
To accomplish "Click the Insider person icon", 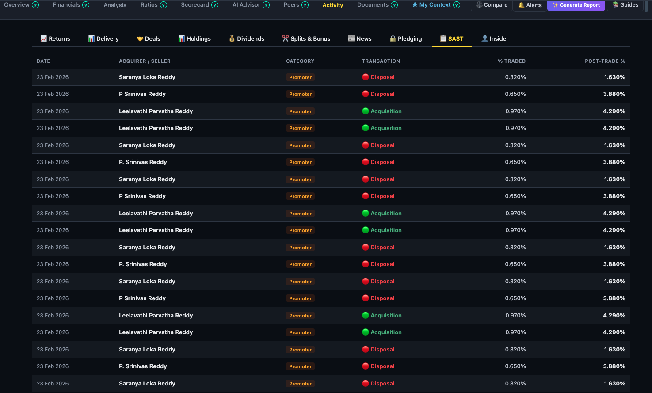I will click(x=484, y=38).
